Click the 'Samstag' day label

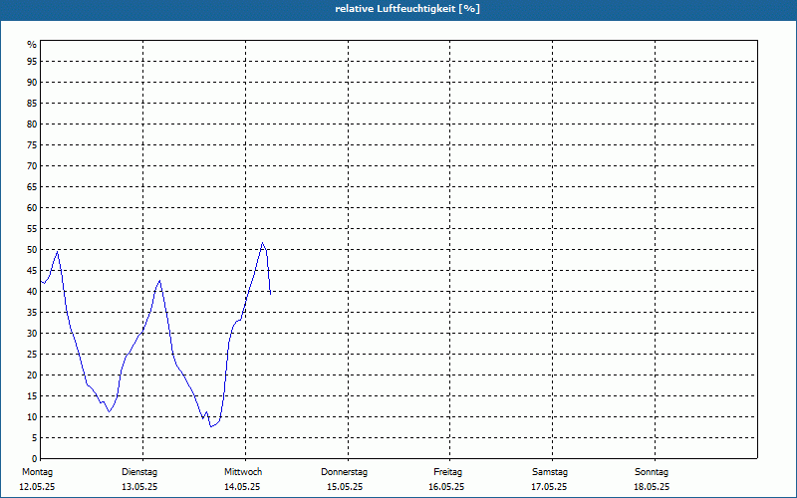point(550,472)
